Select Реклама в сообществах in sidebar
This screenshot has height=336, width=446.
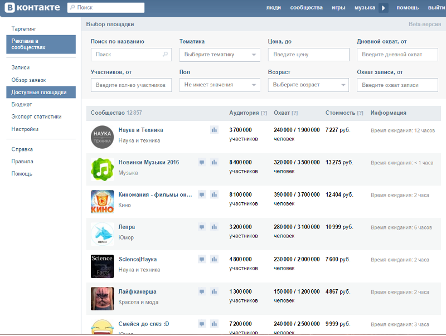pyautogui.click(x=41, y=45)
